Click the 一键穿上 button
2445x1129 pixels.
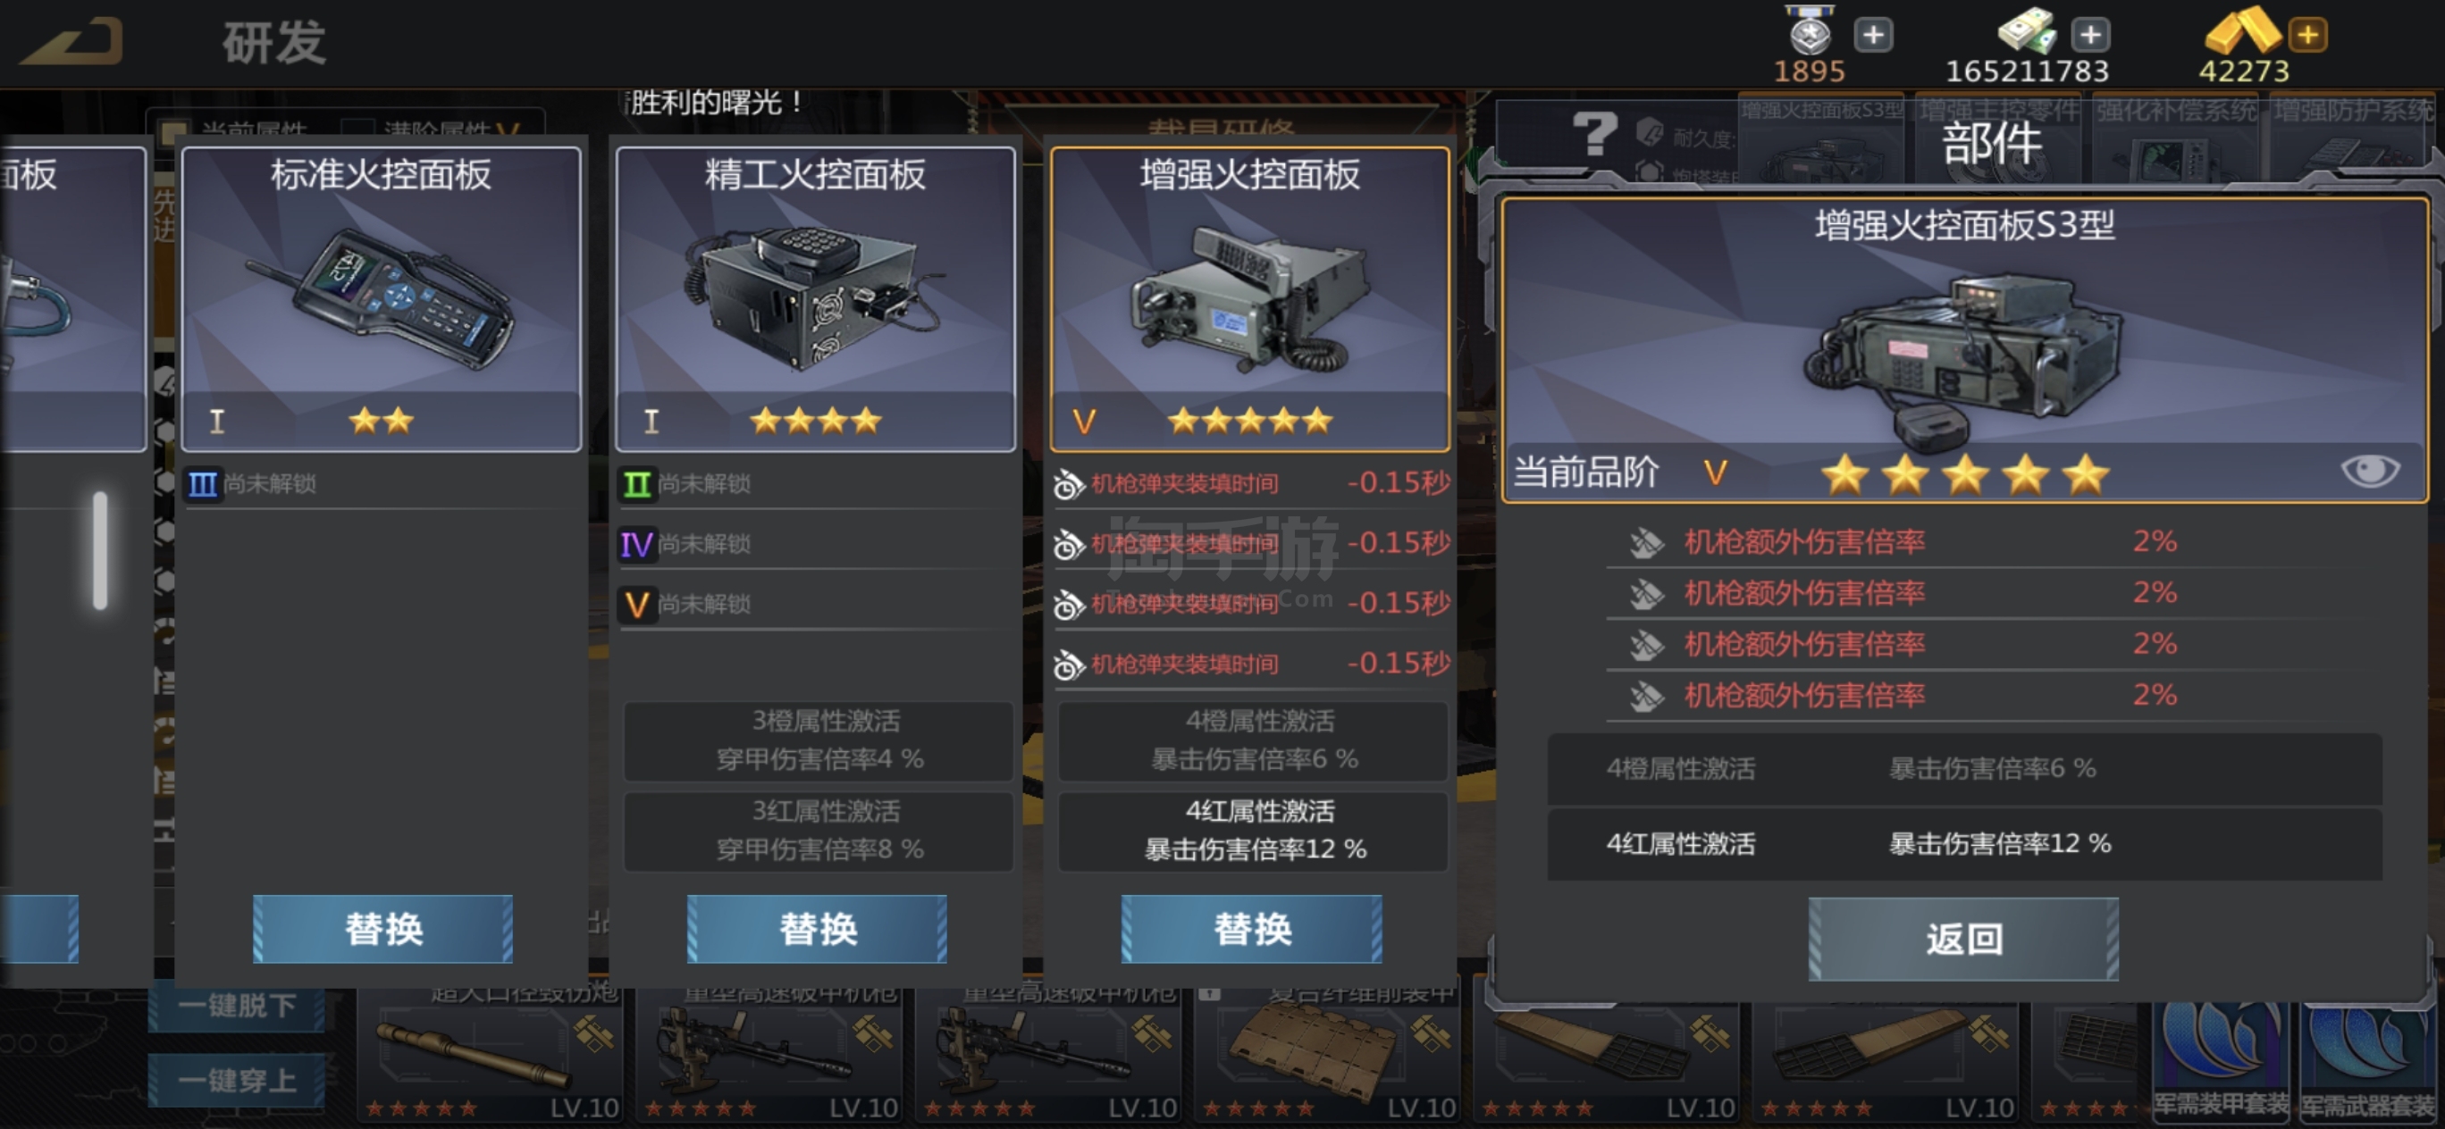tap(236, 1081)
